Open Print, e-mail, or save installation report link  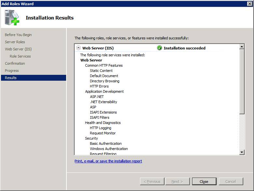[x=108, y=161]
